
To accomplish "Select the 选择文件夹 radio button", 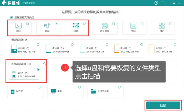I will tap(120, 87).
